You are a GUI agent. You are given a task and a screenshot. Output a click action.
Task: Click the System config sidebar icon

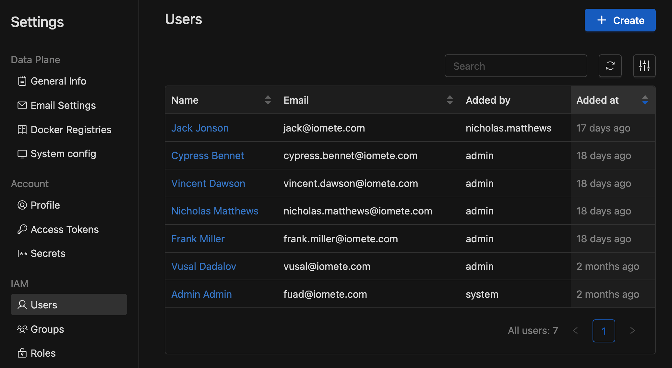coord(21,154)
